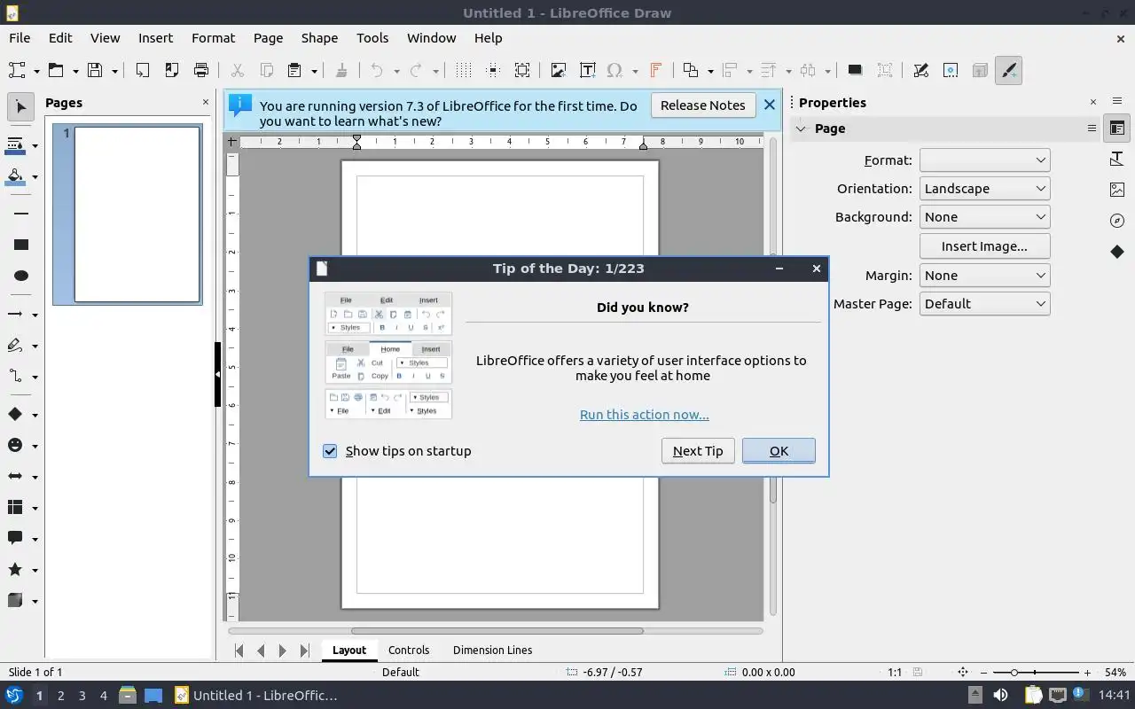Open the Background None dropdown
This screenshot has width=1135, height=709.
(x=985, y=217)
